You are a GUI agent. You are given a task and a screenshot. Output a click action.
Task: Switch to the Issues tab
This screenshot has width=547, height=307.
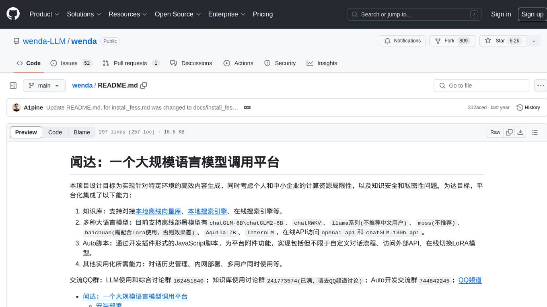pos(71,63)
